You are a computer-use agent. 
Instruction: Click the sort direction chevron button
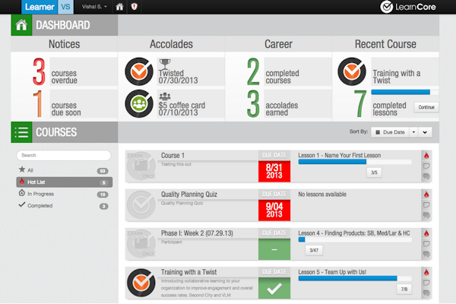click(x=425, y=131)
